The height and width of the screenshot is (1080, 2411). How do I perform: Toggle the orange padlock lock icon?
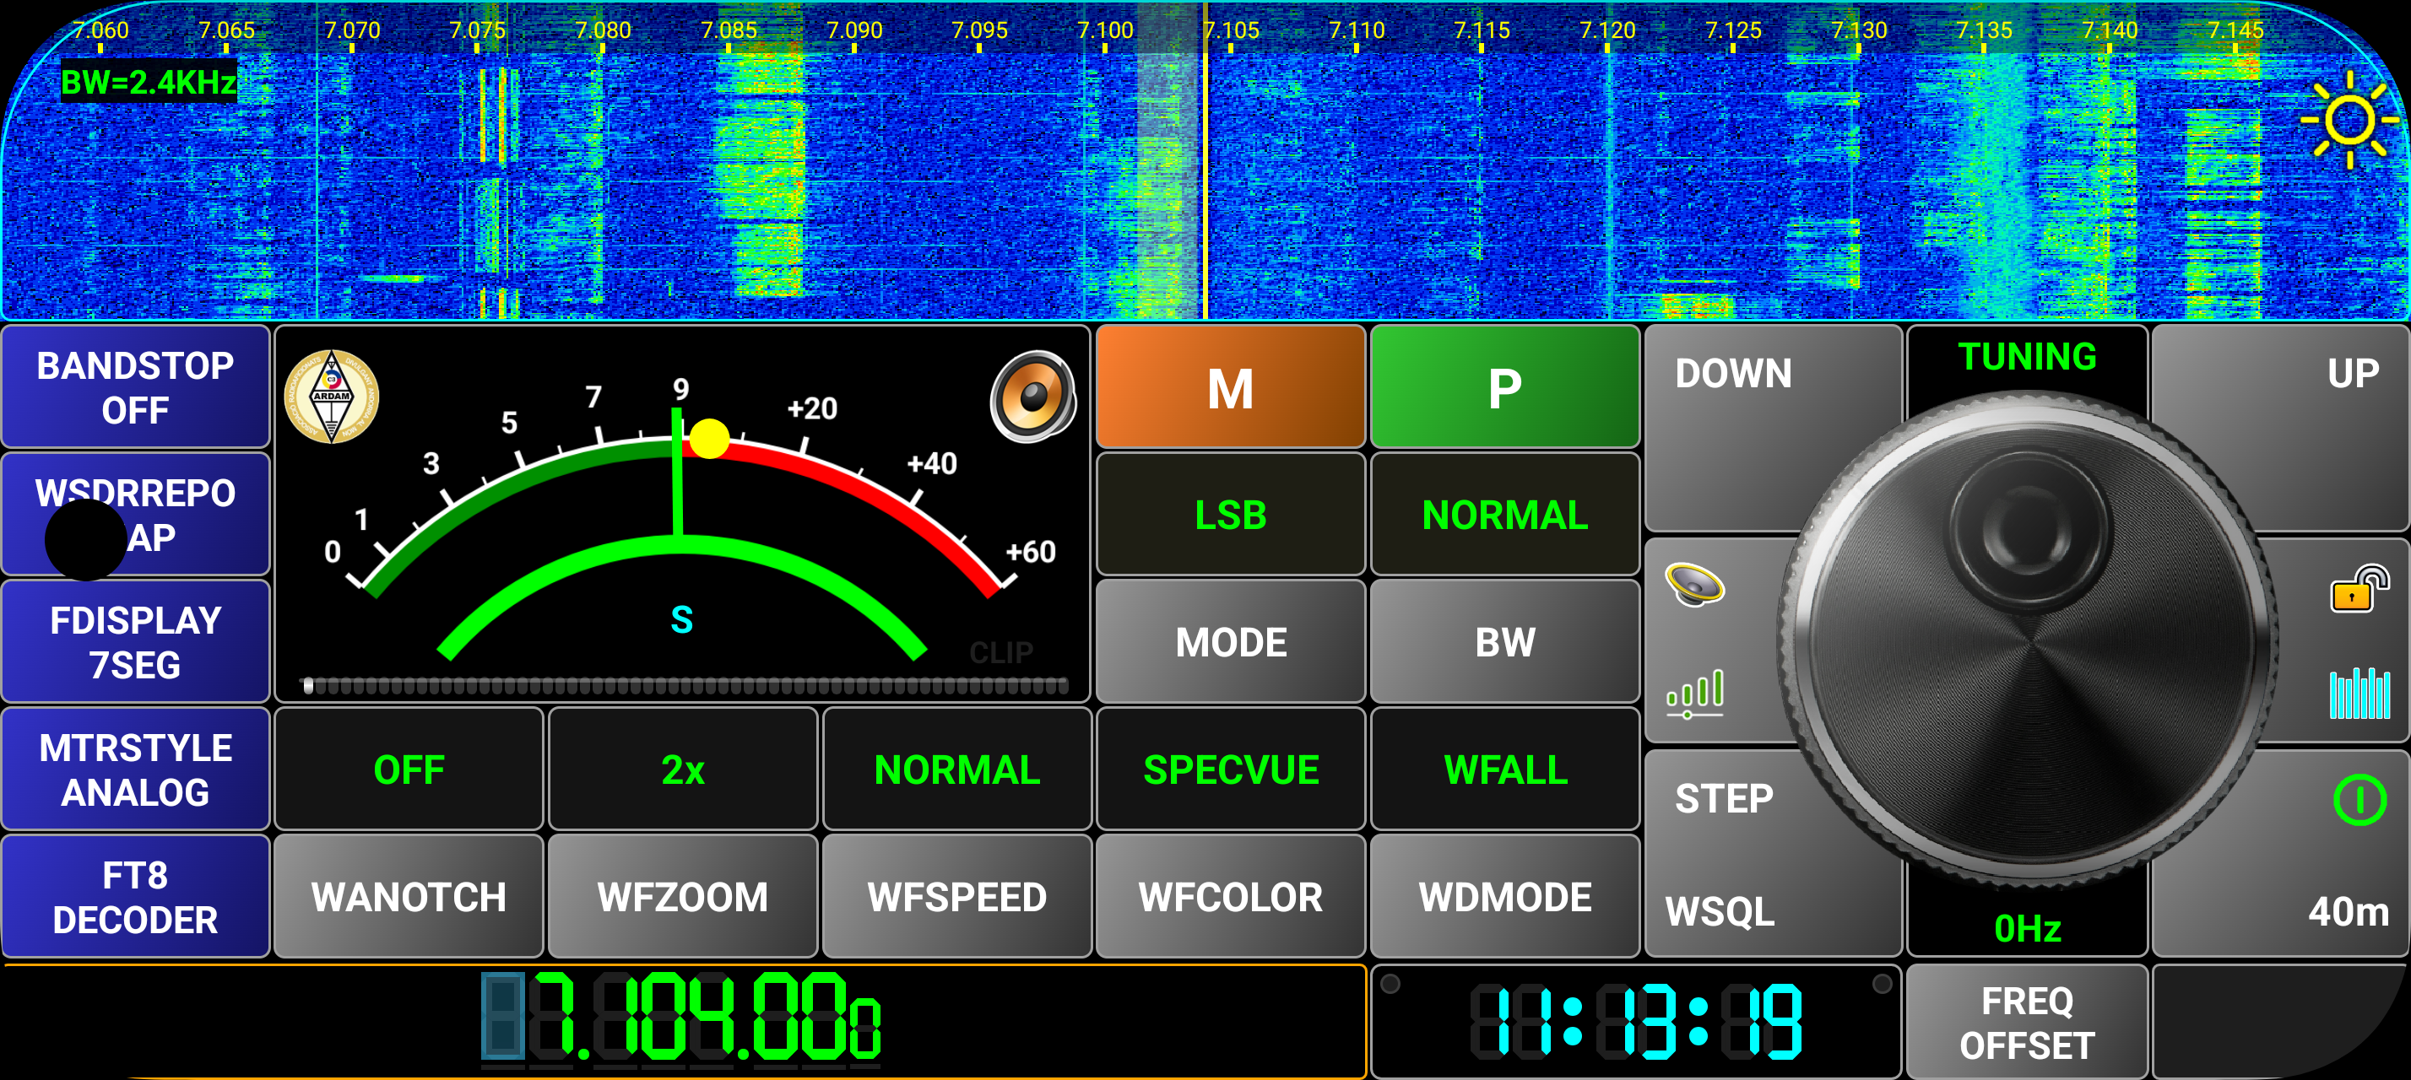pos(2358,589)
